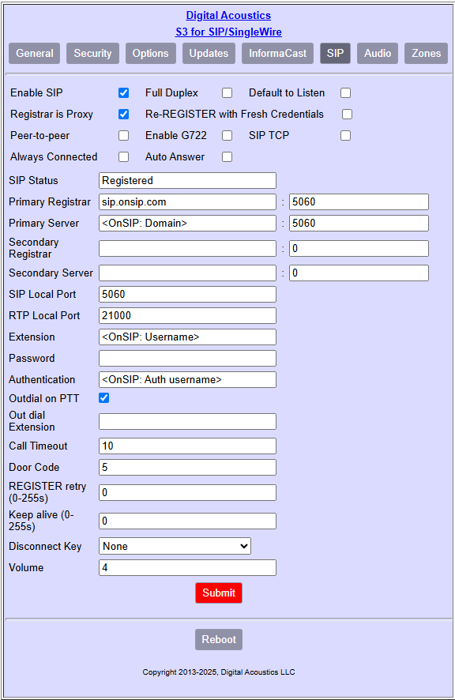Viewport: 455px width, 700px height.
Task: Switch to the Zones tab
Action: pos(426,54)
